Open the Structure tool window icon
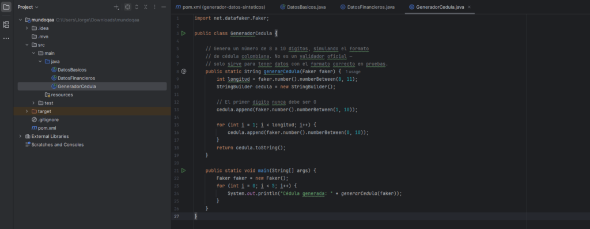This screenshot has height=229, width=590. click(x=6, y=24)
